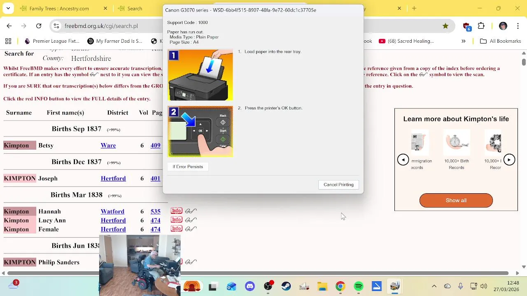Open the site information icon in address bar

point(56,26)
